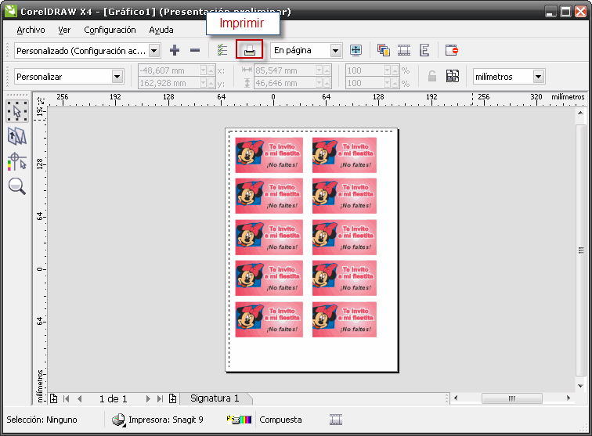Screen dimensions: 592x436
Task: Click the right add-page icon
Action: pos(172,398)
